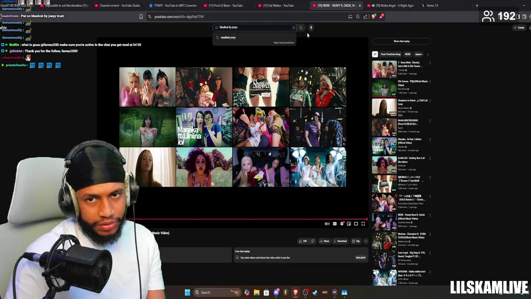
Task: Toggle subtitles/captions in the player
Action: pyautogui.click(x=335, y=224)
